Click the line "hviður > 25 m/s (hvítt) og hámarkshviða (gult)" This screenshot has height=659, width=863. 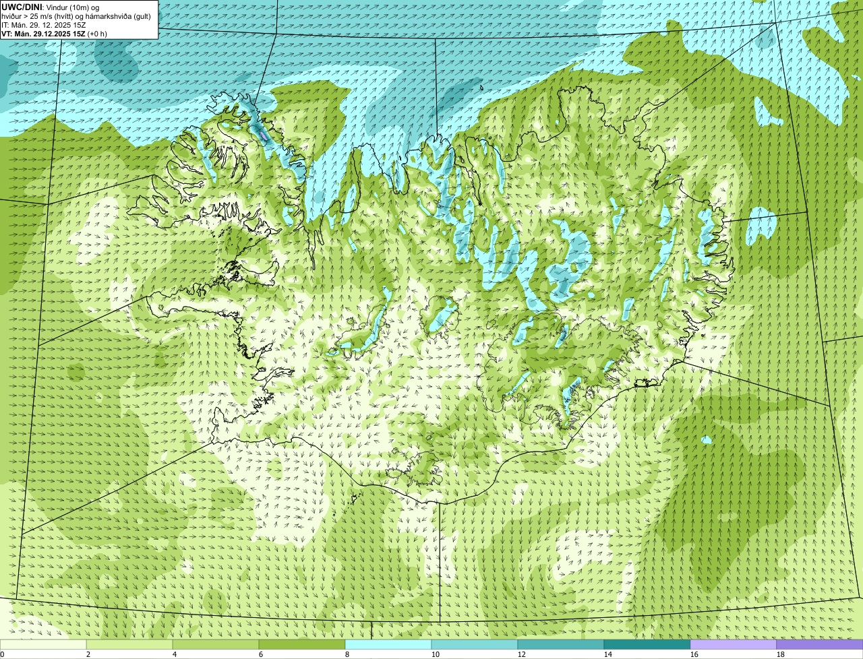[76, 16]
